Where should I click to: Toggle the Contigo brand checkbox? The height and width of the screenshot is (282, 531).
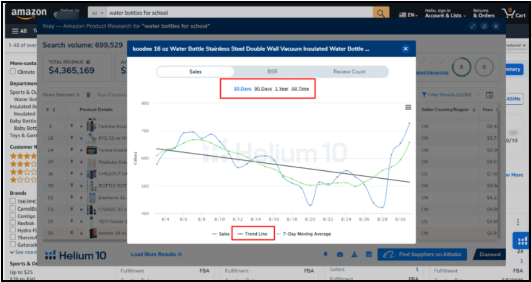tap(13, 216)
